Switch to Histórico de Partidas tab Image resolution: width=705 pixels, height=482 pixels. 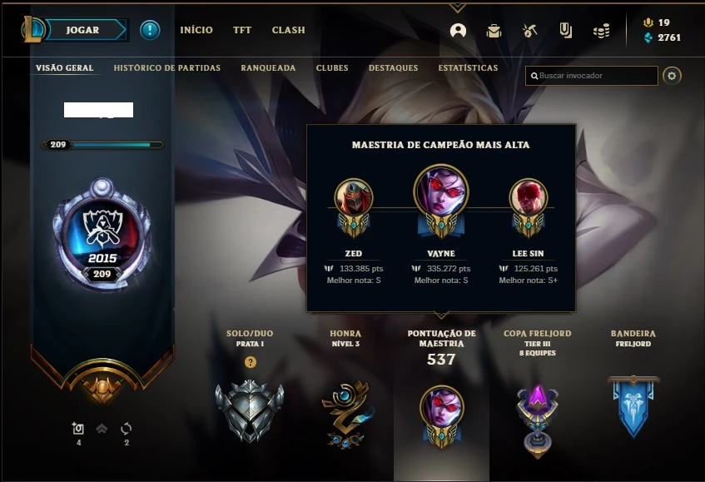coord(166,68)
